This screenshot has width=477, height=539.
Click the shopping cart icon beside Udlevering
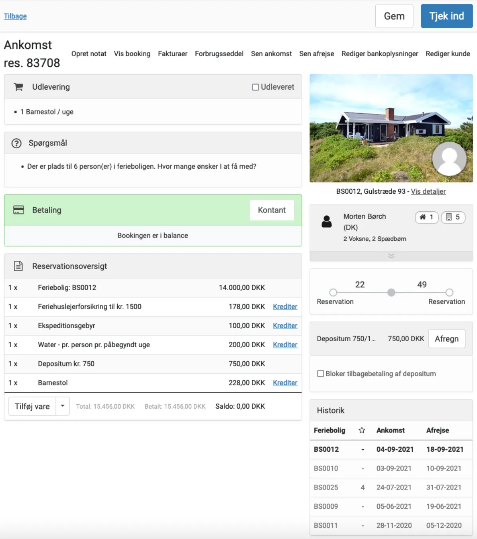tap(18, 87)
